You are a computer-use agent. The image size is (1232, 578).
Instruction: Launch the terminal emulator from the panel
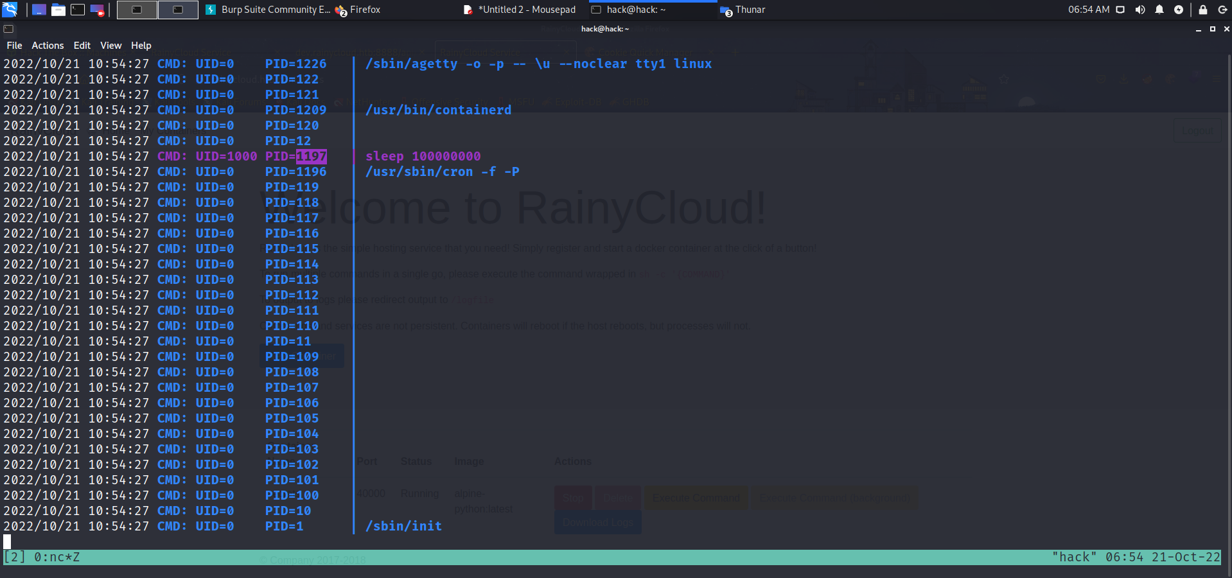[78, 10]
